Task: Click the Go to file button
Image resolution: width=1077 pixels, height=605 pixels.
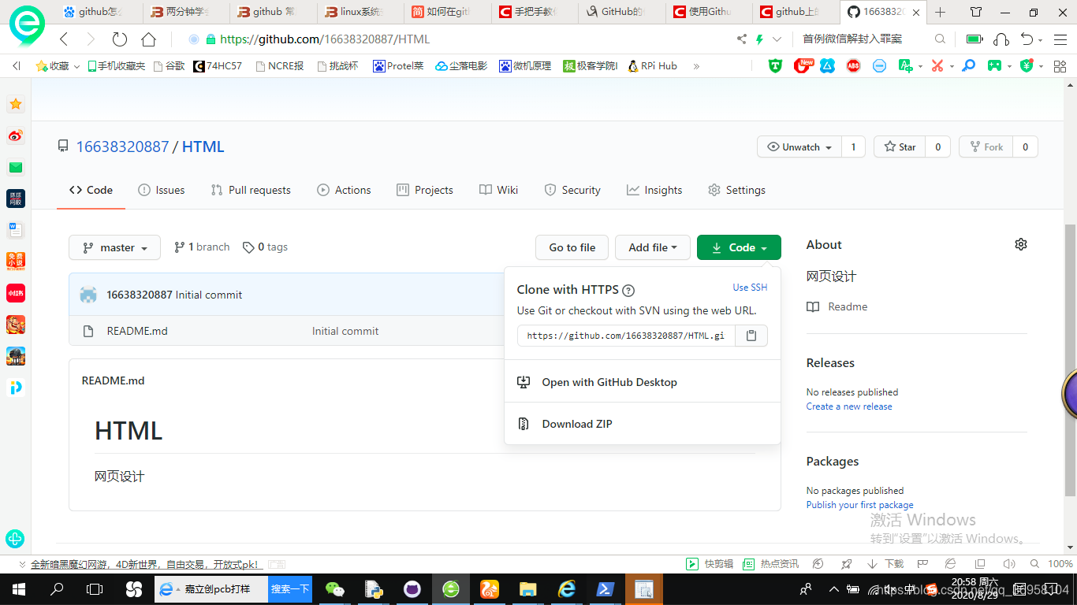Action: tap(572, 247)
